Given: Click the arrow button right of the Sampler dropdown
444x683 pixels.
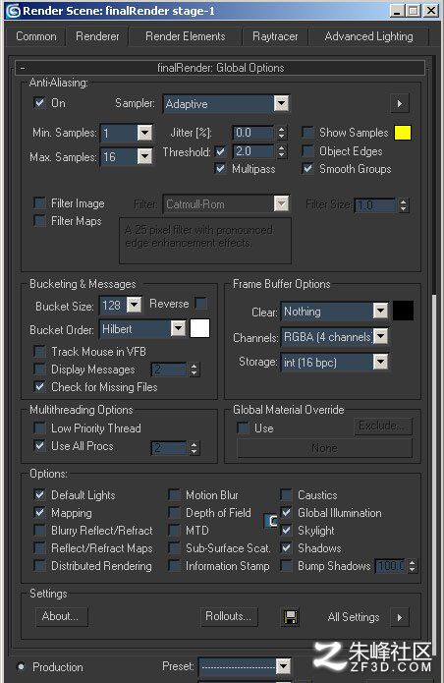Looking at the screenshot, I should (400, 103).
